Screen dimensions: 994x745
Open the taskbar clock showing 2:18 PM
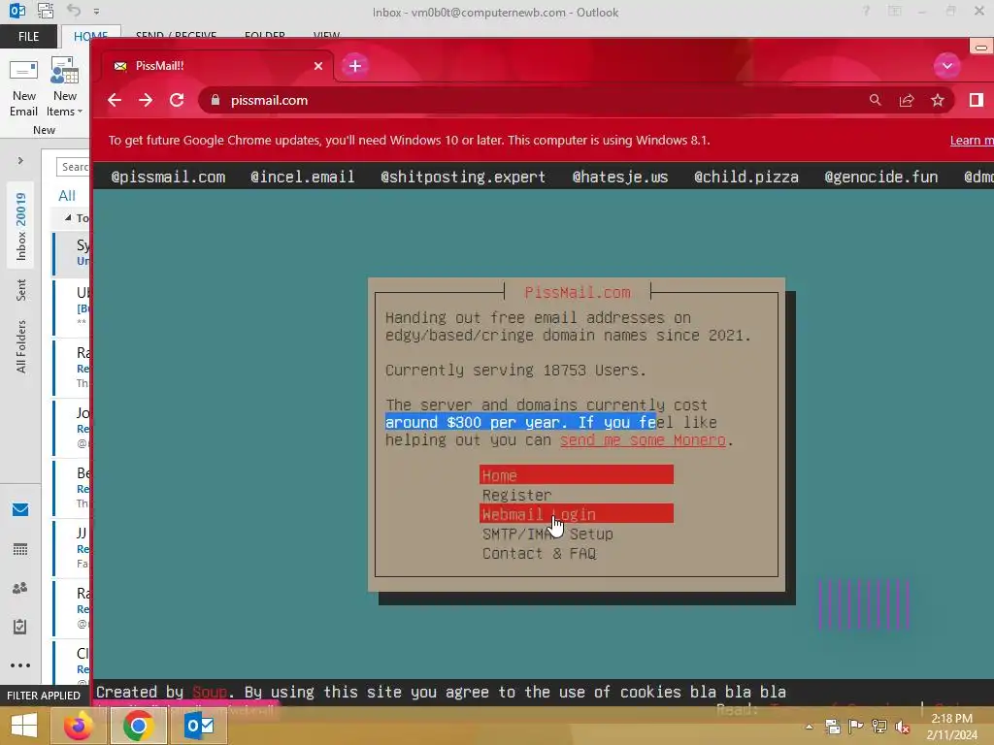pos(951,727)
